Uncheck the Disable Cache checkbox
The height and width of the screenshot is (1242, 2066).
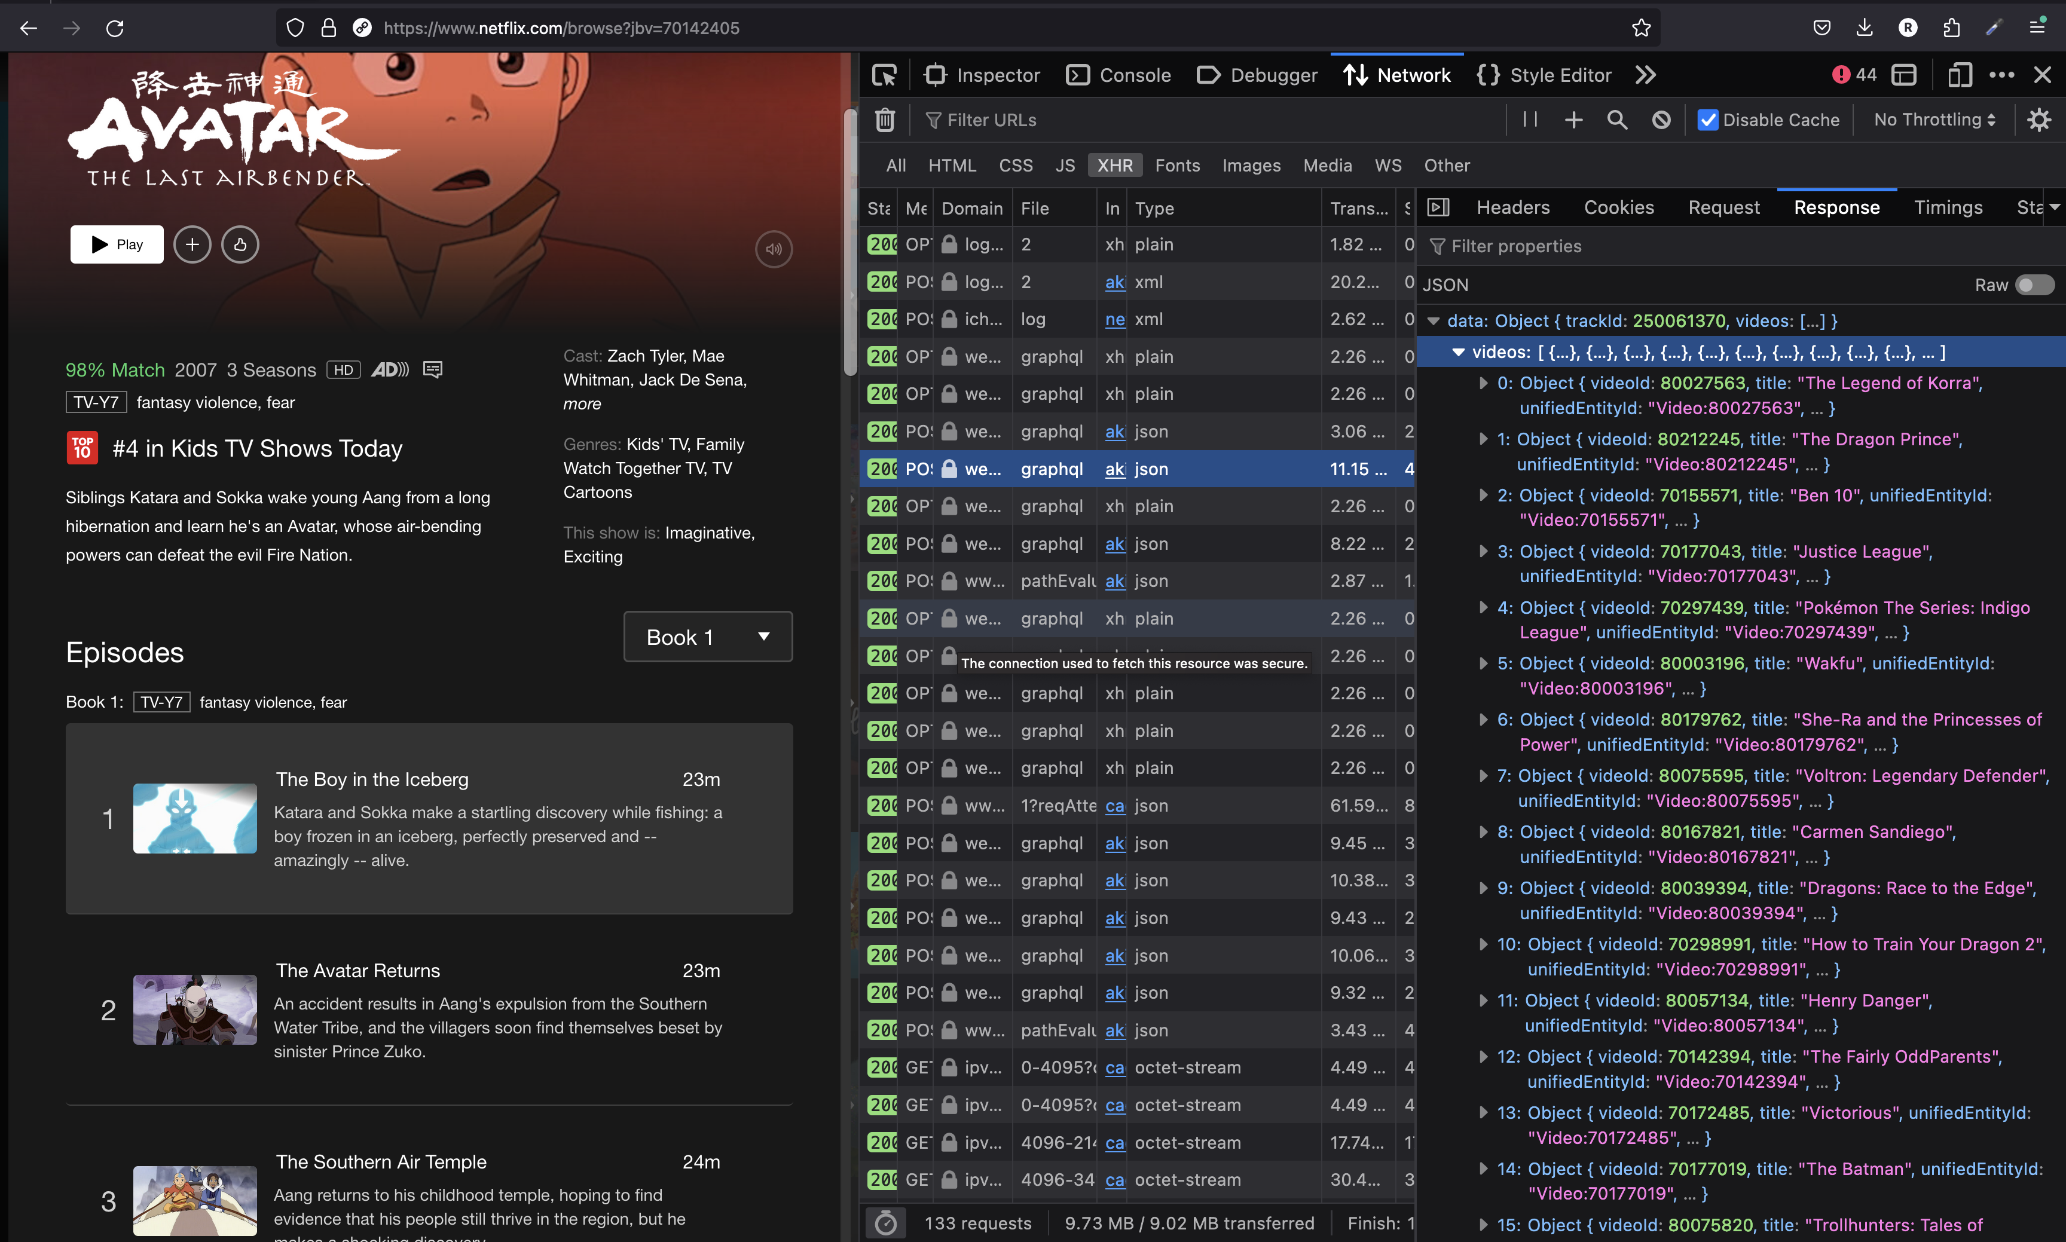tap(1708, 121)
